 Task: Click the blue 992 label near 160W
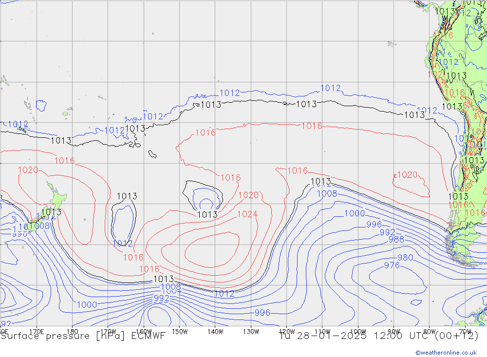click(x=161, y=299)
